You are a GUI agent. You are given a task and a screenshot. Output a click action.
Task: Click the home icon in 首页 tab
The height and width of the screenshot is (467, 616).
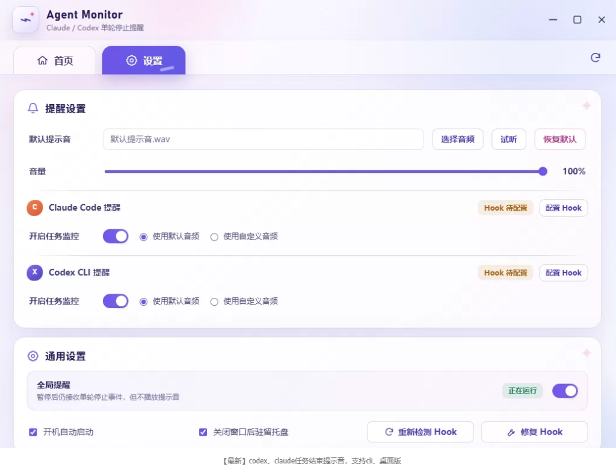point(43,60)
